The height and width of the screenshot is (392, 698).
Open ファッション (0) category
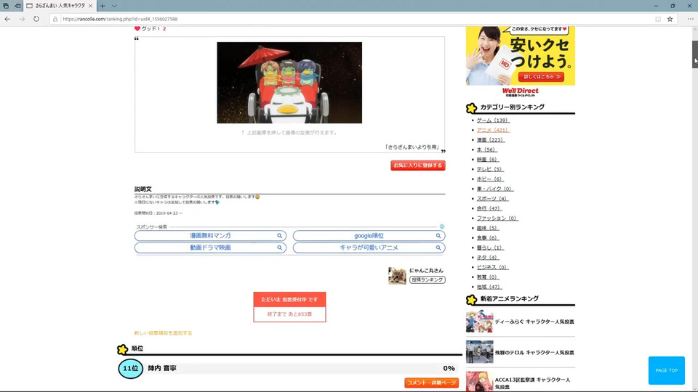pyautogui.click(x=497, y=219)
